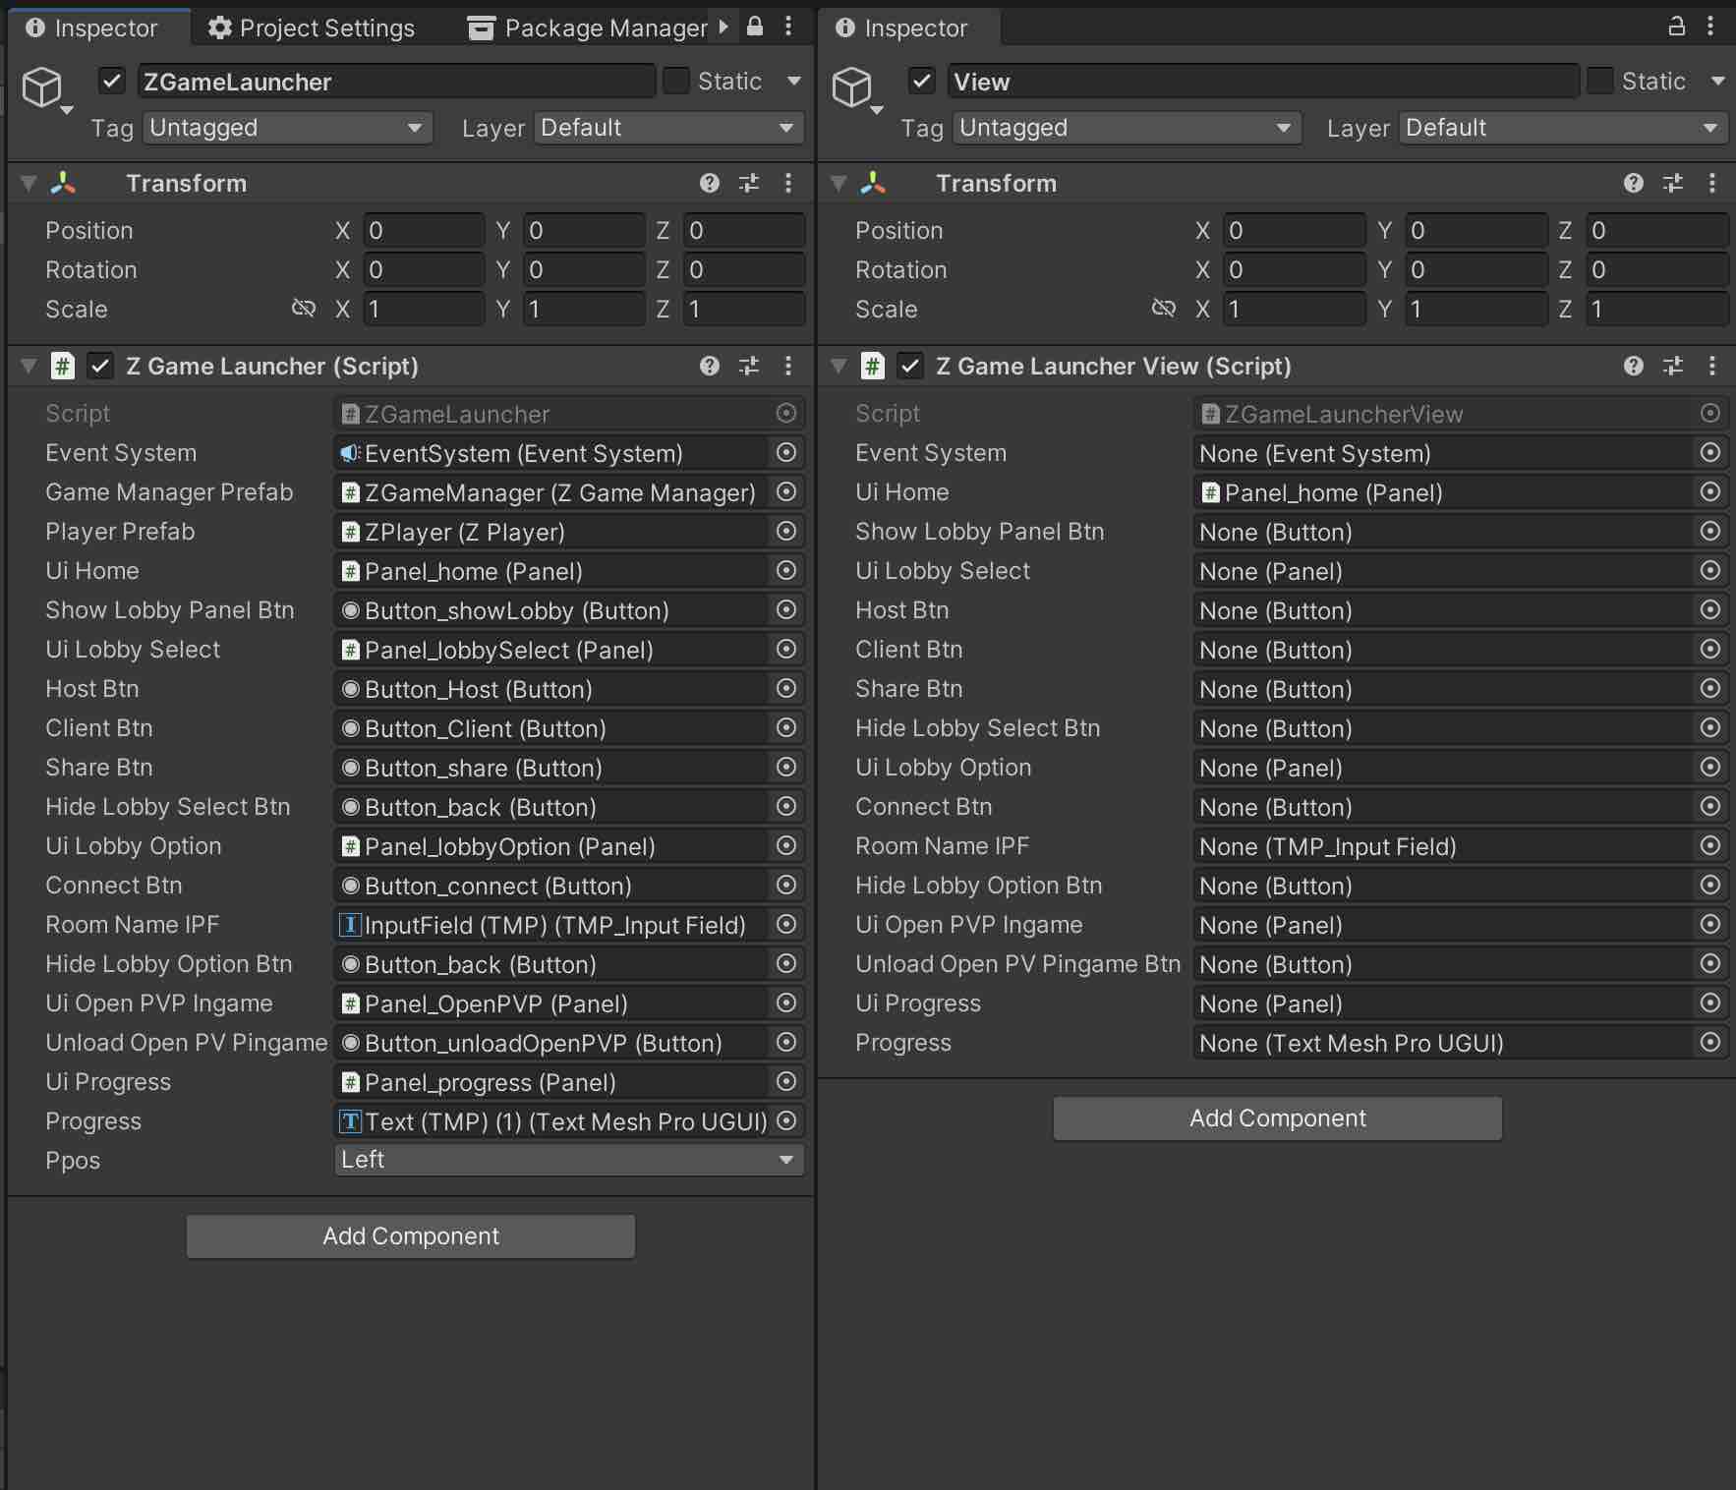The height and width of the screenshot is (1490, 1736).
Task: Open the right Inspector panel's tab options menu
Action: (x=1710, y=27)
